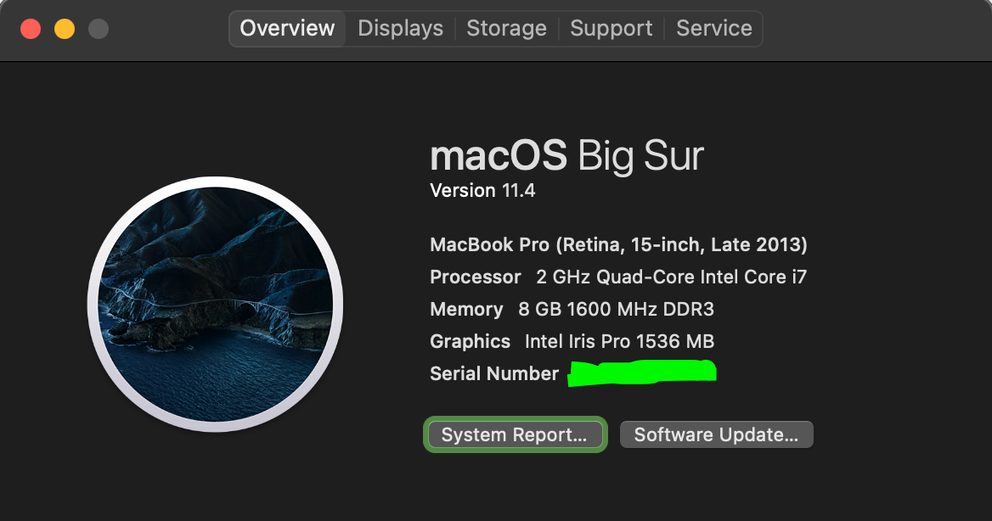The width and height of the screenshot is (992, 521).
Task: Click the Graphics label
Action: pos(470,341)
